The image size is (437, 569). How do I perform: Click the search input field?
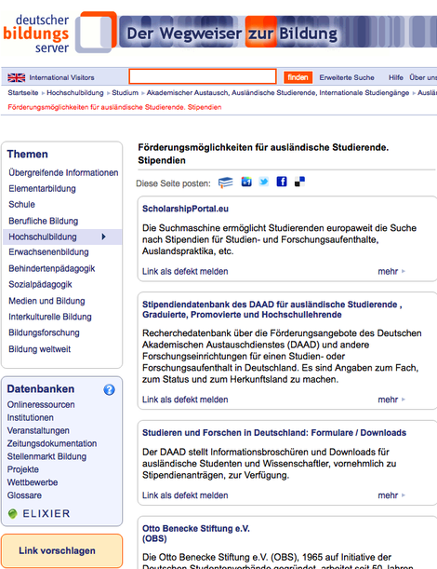[203, 76]
